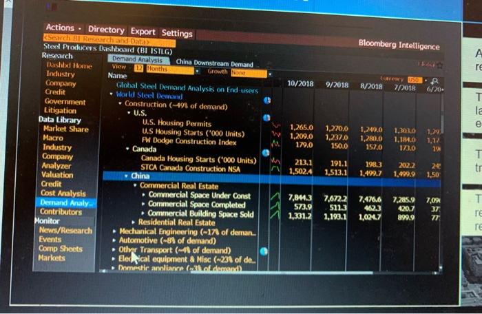Image resolution: width=482 pixels, height=314 pixels.
Task: Click the Export menu item
Action: coord(143,32)
